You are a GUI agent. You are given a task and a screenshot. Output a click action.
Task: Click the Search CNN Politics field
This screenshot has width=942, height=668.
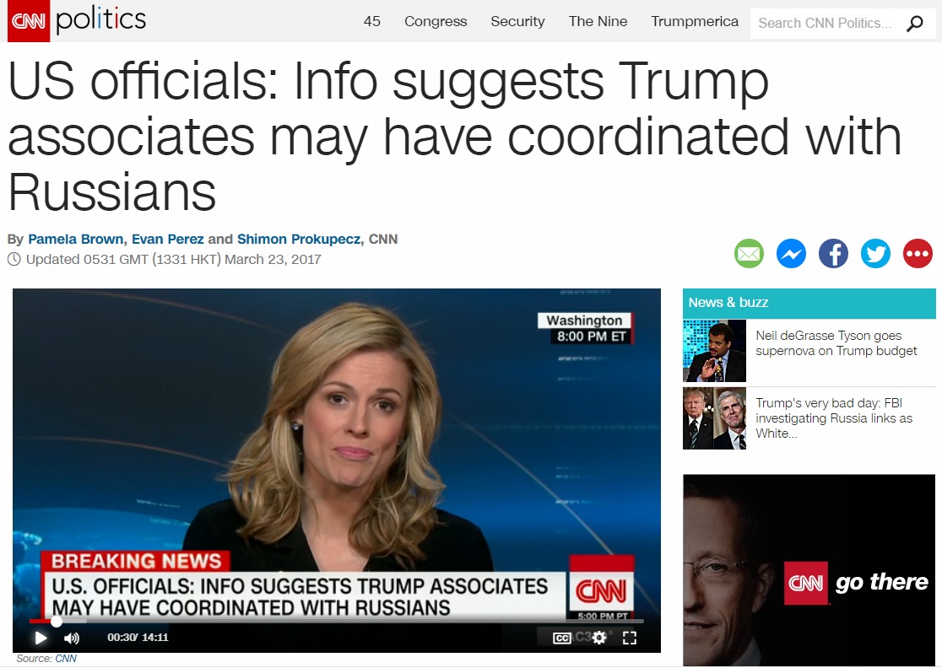[x=828, y=24]
